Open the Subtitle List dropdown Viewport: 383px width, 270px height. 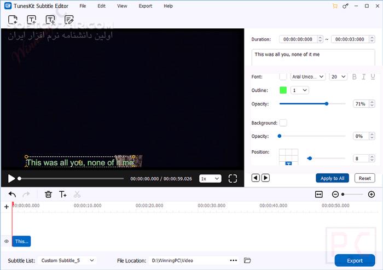pyautogui.click(x=68, y=261)
